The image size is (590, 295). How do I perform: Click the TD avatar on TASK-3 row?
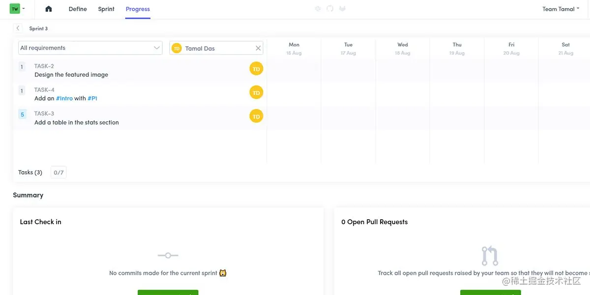tap(256, 116)
